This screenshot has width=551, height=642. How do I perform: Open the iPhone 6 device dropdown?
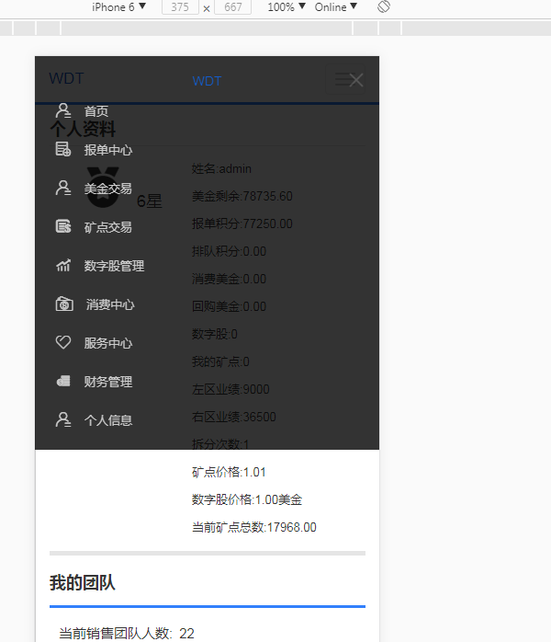tap(118, 7)
